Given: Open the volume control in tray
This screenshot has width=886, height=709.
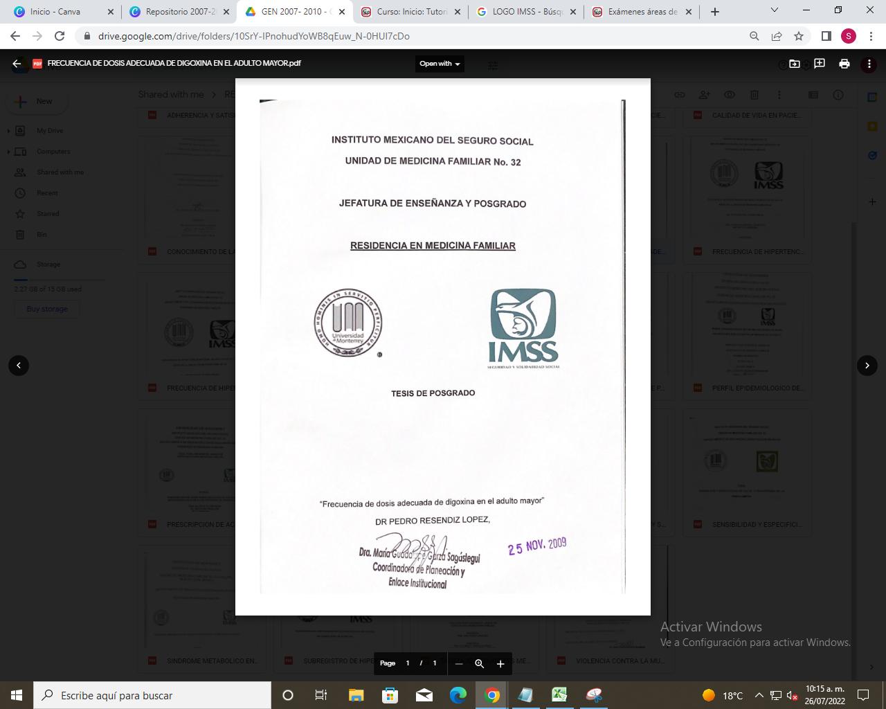Looking at the screenshot, I should [793, 695].
